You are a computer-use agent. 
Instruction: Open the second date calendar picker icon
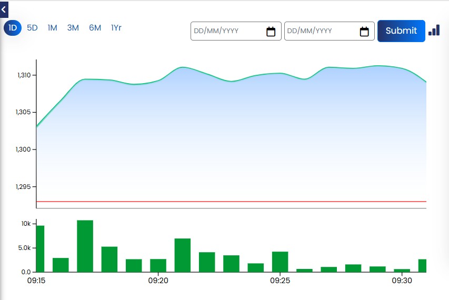364,31
